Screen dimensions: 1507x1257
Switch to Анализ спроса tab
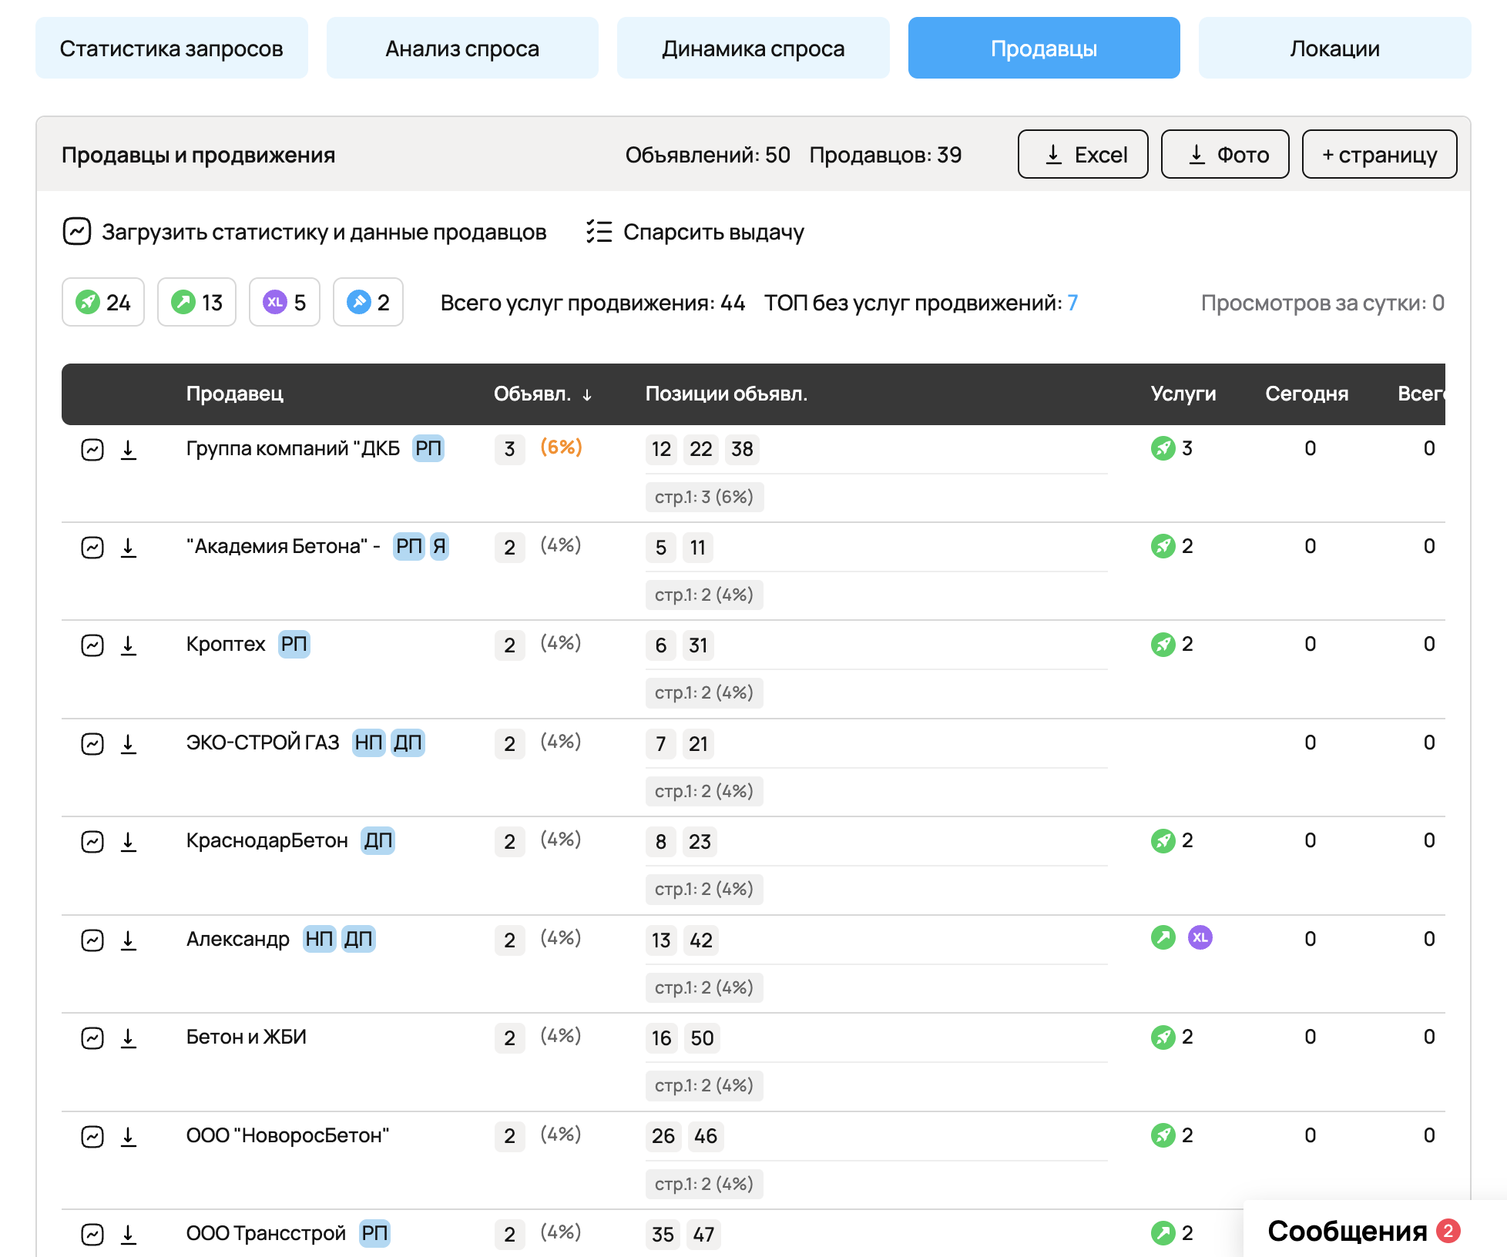pos(462,49)
